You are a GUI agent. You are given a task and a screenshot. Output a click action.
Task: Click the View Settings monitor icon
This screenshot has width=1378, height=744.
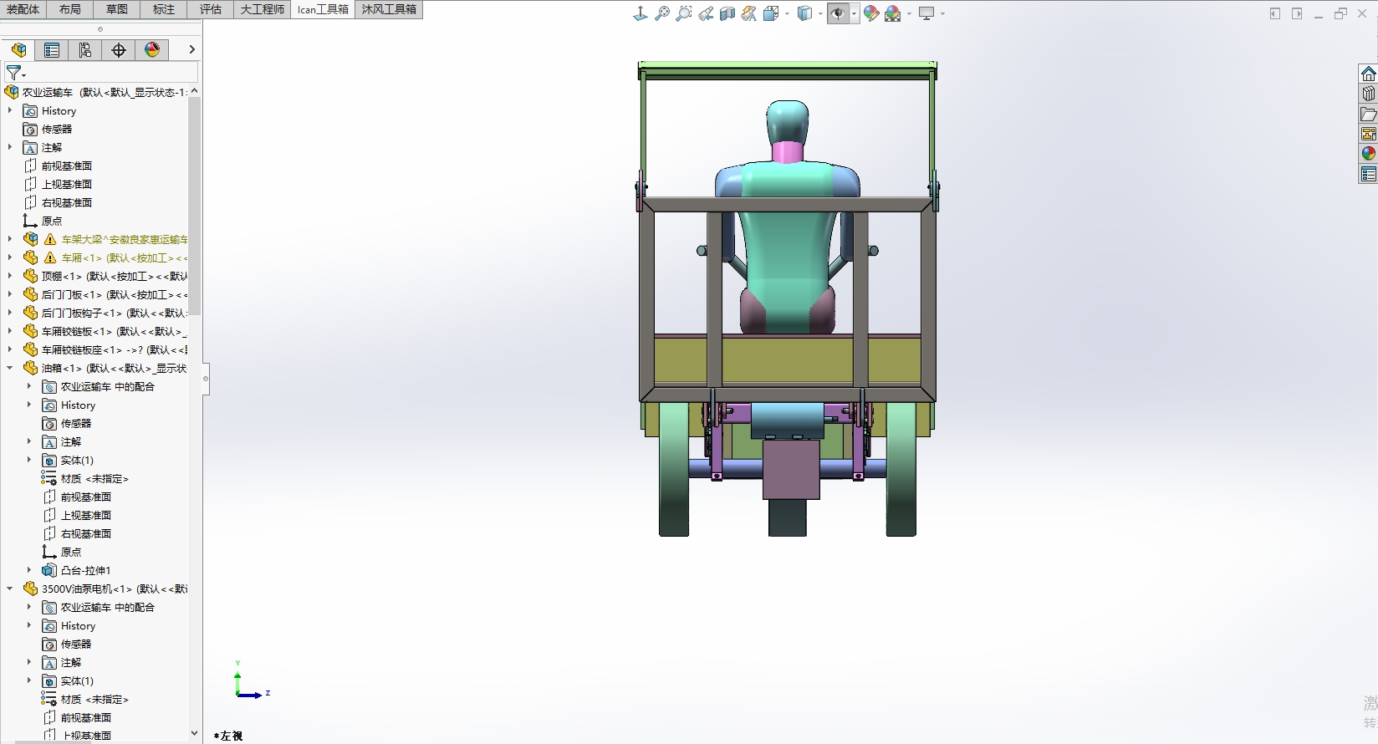point(926,13)
